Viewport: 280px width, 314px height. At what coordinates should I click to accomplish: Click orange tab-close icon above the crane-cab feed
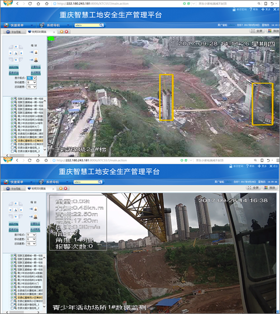[x=61, y=189]
